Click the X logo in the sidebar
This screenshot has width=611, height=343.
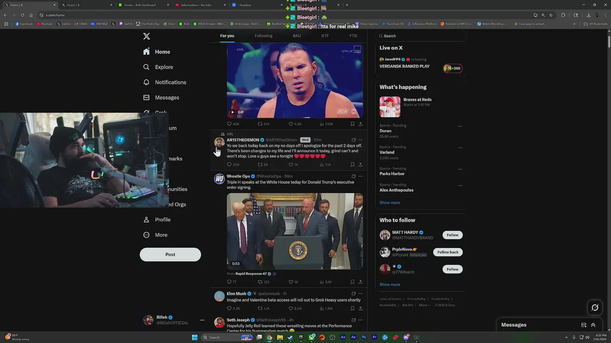[147, 36]
